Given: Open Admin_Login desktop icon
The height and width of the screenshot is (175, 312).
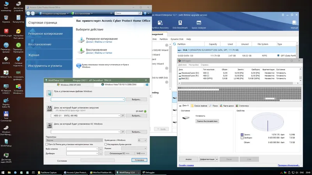Looking at the screenshot, I should tap(6, 33).
